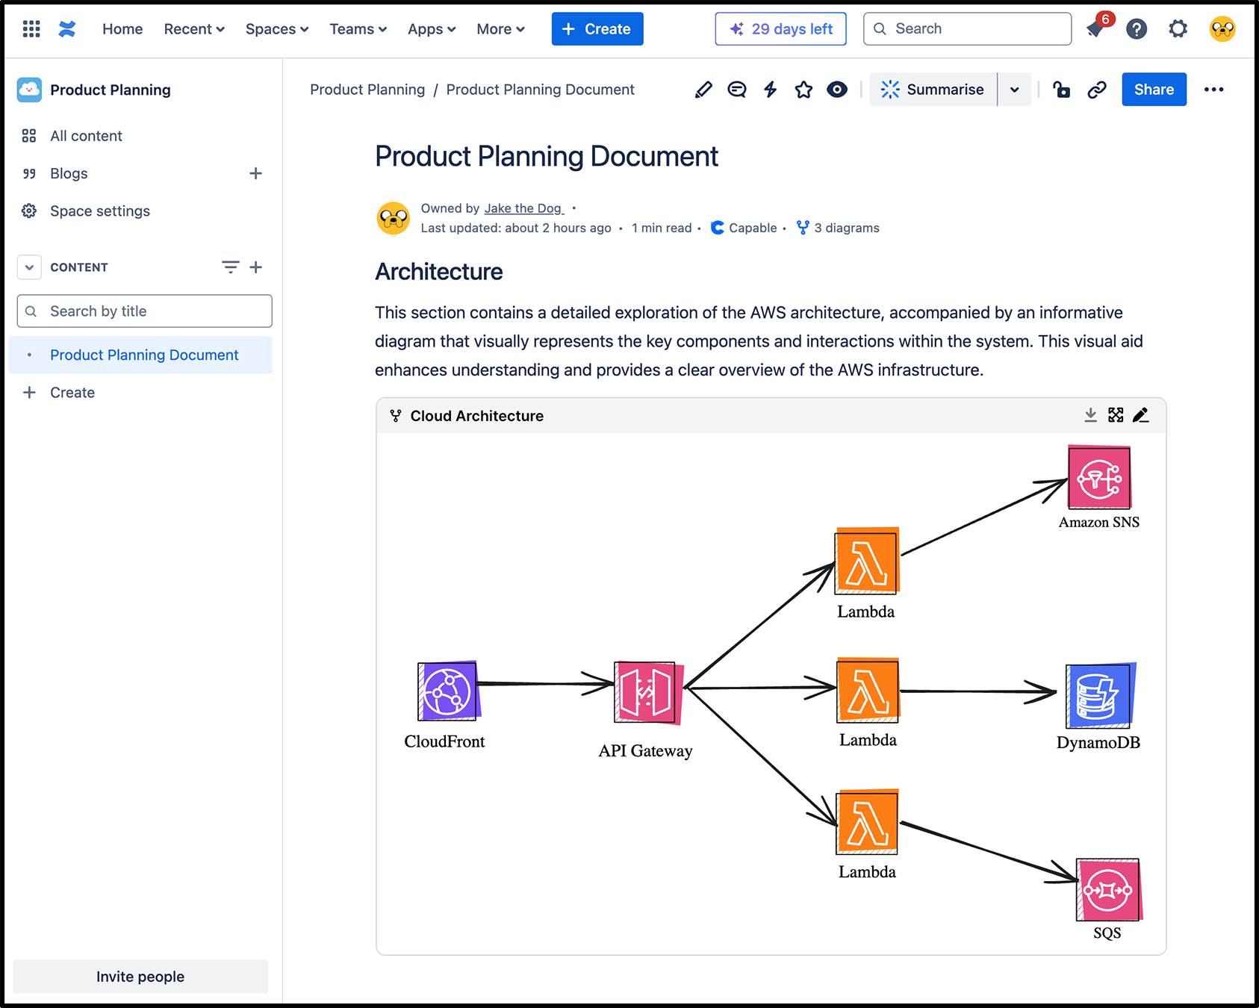
Task: Open the settings gear icon
Action: coord(1178,29)
